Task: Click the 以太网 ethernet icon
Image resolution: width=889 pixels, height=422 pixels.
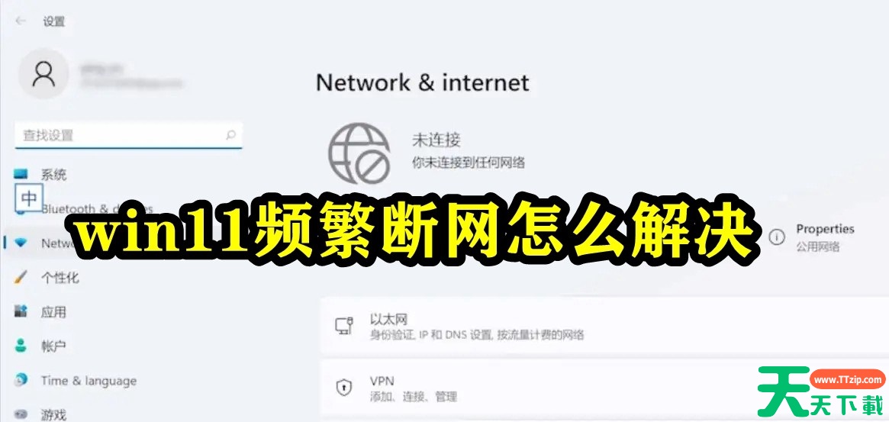Action: pyautogui.click(x=344, y=326)
